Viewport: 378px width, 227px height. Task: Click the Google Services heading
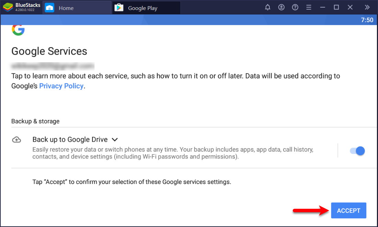click(49, 51)
